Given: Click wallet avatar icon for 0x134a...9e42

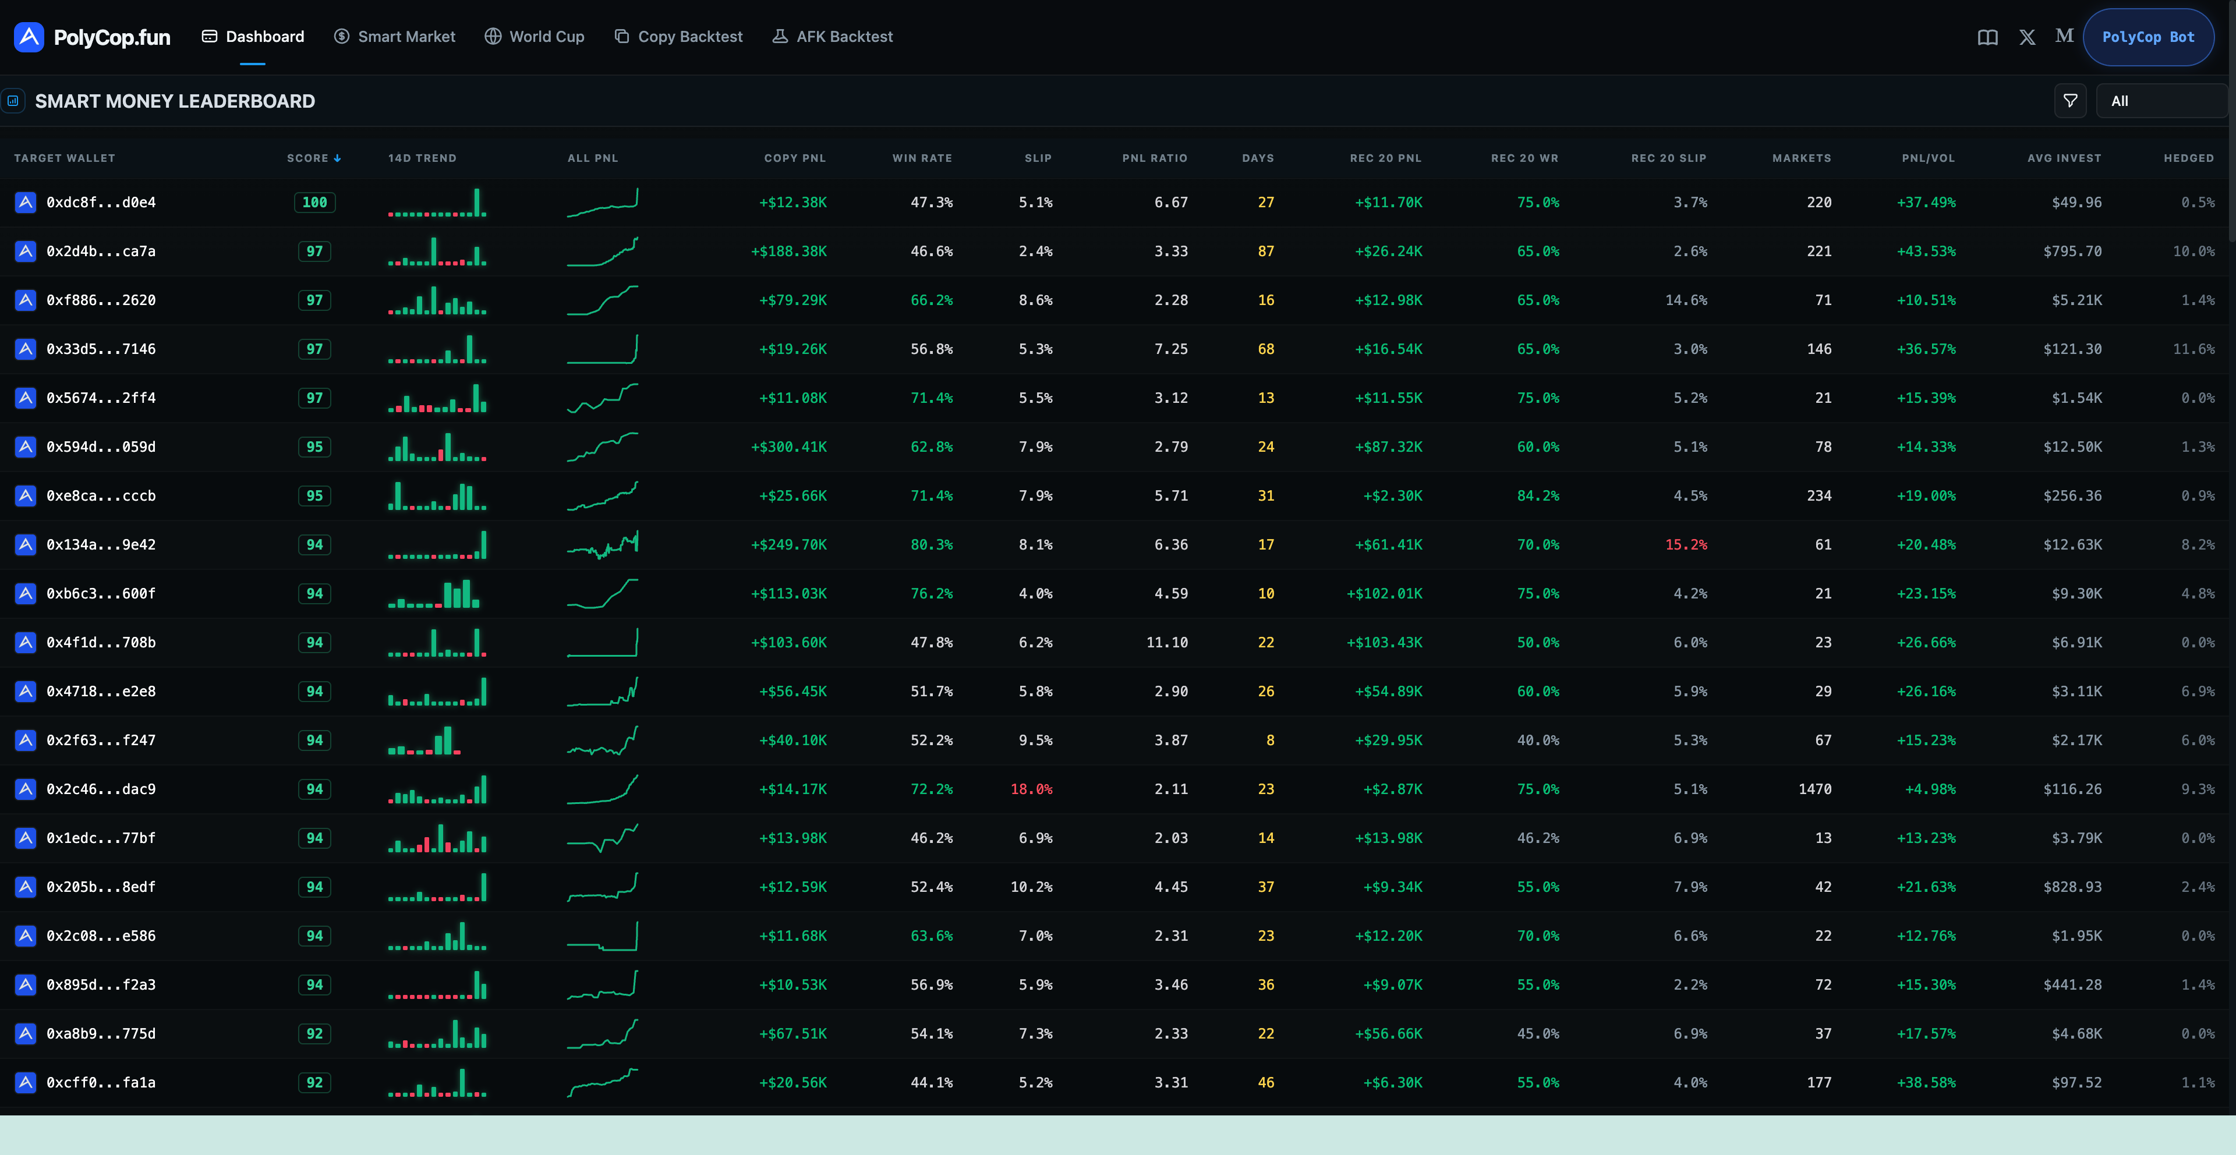Looking at the screenshot, I should click(x=26, y=544).
